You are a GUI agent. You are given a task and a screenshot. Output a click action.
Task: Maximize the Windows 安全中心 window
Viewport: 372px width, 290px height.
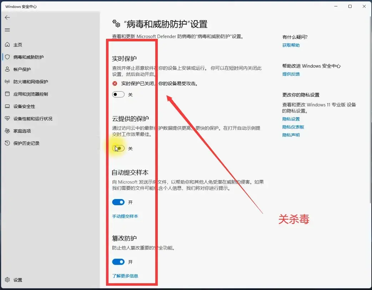[x=350, y=6]
